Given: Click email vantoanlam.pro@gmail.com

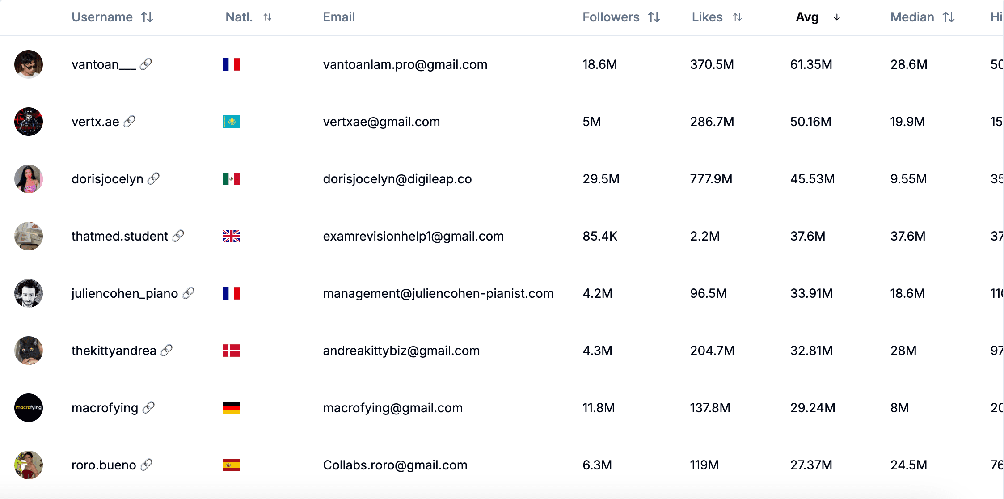Looking at the screenshot, I should pyautogui.click(x=405, y=64).
